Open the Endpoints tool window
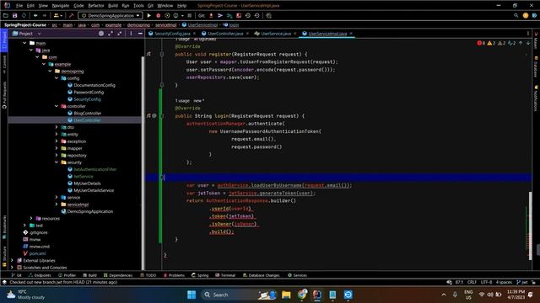Screen dimensions: 540x303 (x=40, y=275)
